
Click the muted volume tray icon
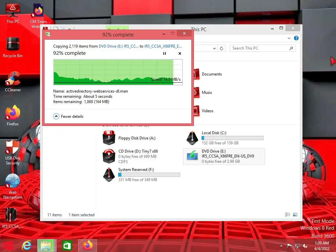coord(305,245)
